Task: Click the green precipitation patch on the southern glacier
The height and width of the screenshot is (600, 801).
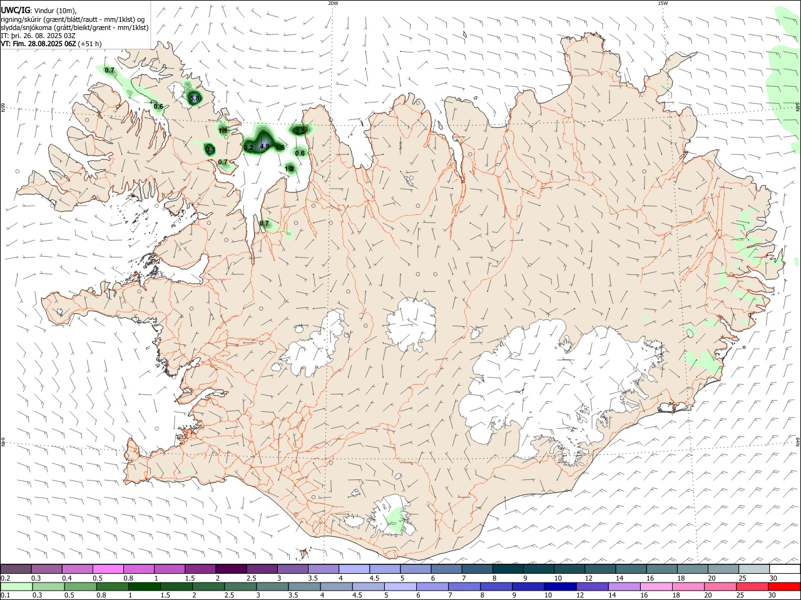Action: [395, 520]
